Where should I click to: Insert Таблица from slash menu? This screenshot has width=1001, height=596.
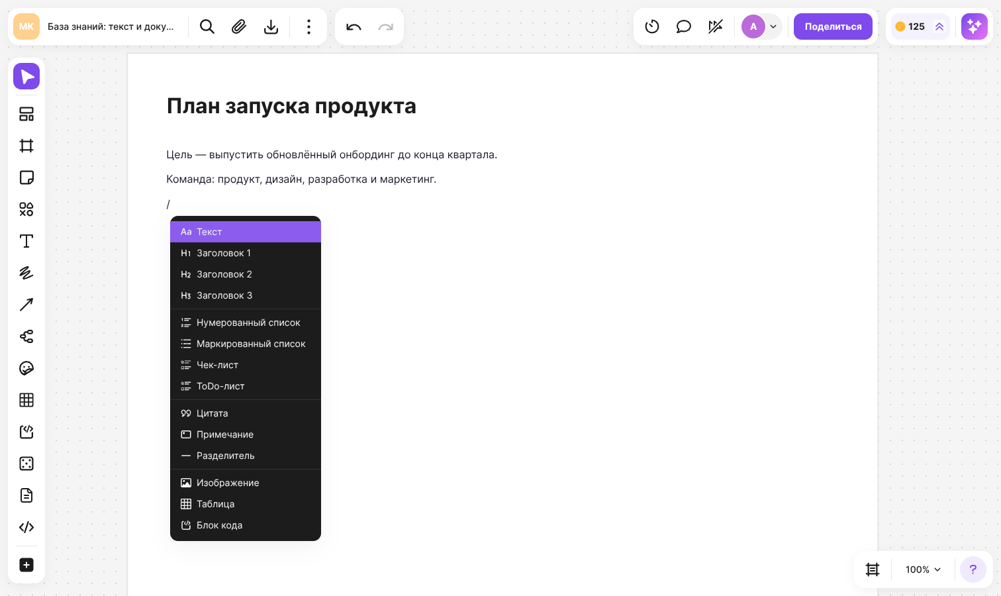(x=246, y=504)
